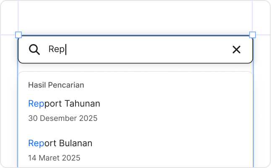Select the "Hasil Pencarian" section heading
Image resolution: width=271 pixels, height=168 pixels.
tap(56, 85)
